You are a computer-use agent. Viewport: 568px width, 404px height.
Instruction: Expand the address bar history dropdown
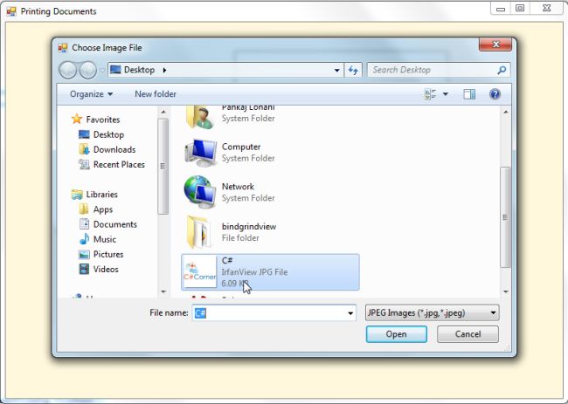pyautogui.click(x=337, y=70)
